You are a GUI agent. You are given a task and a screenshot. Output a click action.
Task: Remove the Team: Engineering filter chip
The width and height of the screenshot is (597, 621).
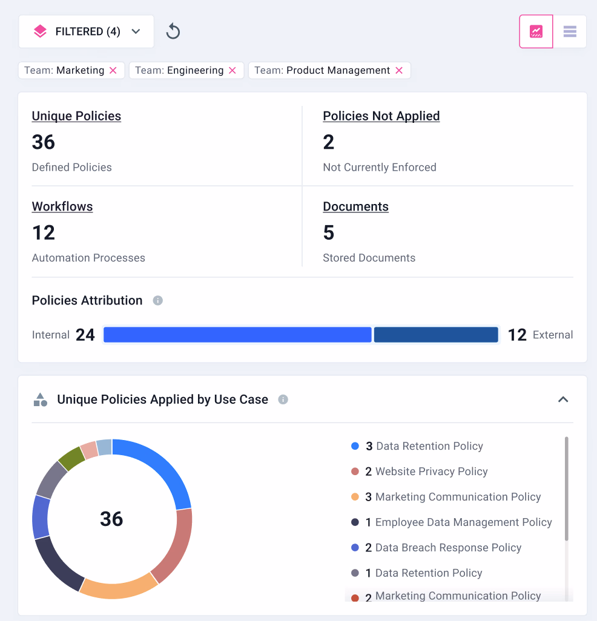click(x=232, y=70)
